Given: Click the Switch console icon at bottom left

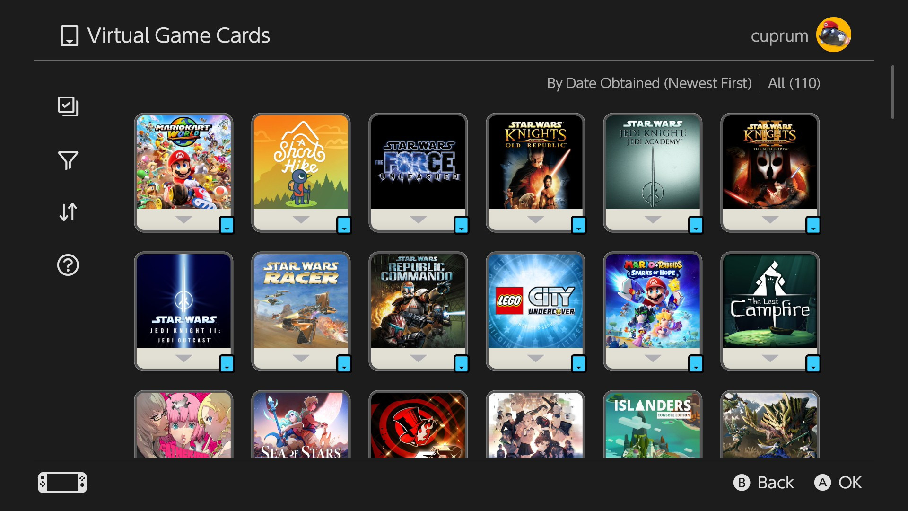Looking at the screenshot, I should click(x=62, y=483).
